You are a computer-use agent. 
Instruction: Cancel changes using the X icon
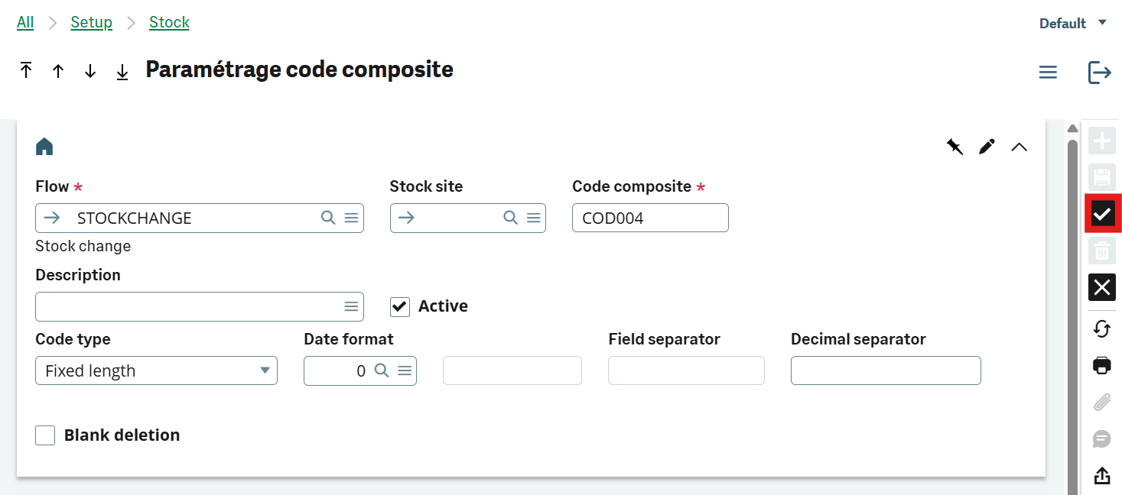pyautogui.click(x=1101, y=287)
